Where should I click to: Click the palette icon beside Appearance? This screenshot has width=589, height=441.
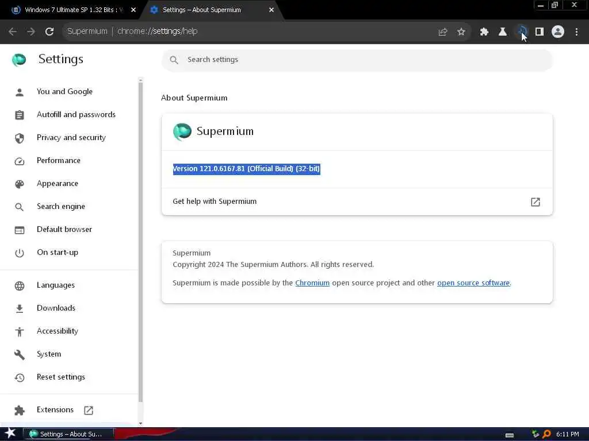pos(20,184)
